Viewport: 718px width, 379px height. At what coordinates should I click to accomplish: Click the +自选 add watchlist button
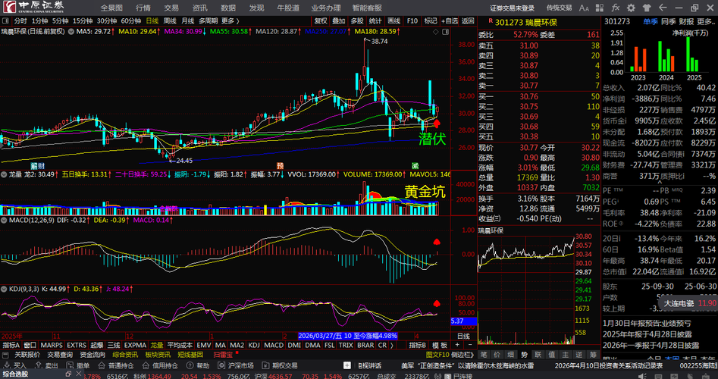(450, 20)
